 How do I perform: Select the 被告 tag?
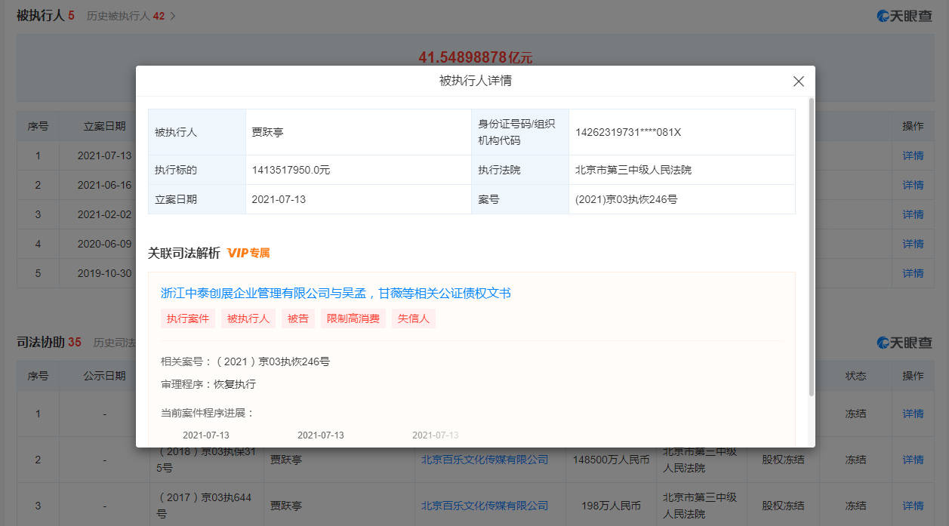(298, 318)
